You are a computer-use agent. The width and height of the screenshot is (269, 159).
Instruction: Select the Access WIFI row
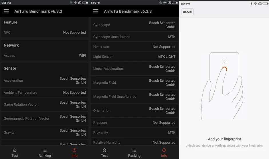[x=45, y=55]
